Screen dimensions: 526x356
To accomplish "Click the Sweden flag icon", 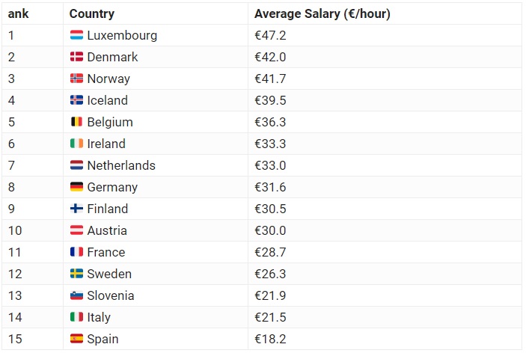I will pyautogui.click(x=76, y=274).
